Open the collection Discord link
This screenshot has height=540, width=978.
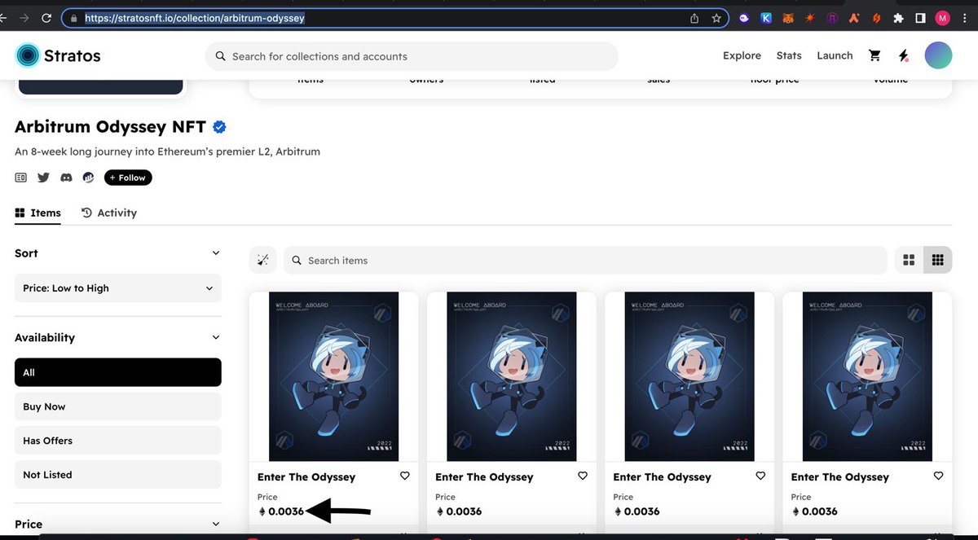(67, 178)
